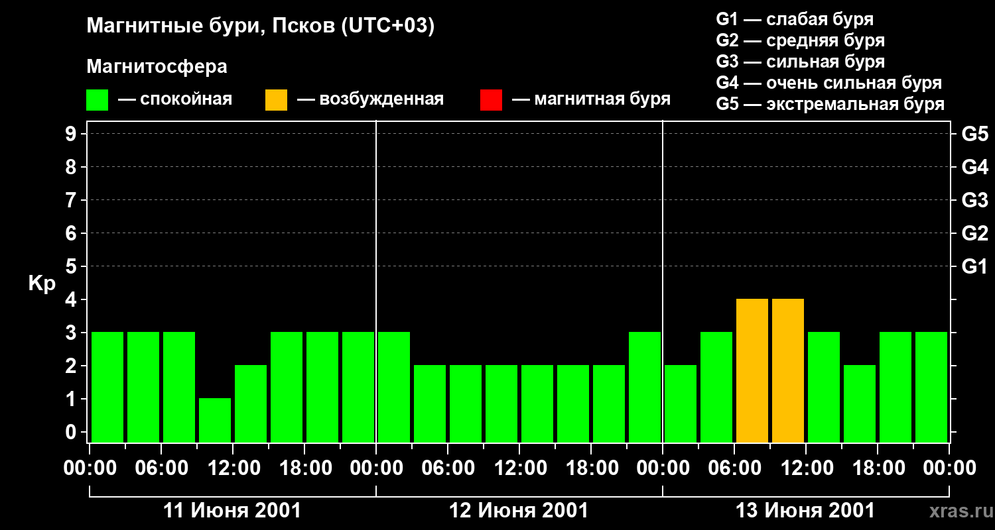This screenshot has width=995, height=530.
Task: Select the legend line 'G3 — сильная буря'
Action: pos(801,62)
